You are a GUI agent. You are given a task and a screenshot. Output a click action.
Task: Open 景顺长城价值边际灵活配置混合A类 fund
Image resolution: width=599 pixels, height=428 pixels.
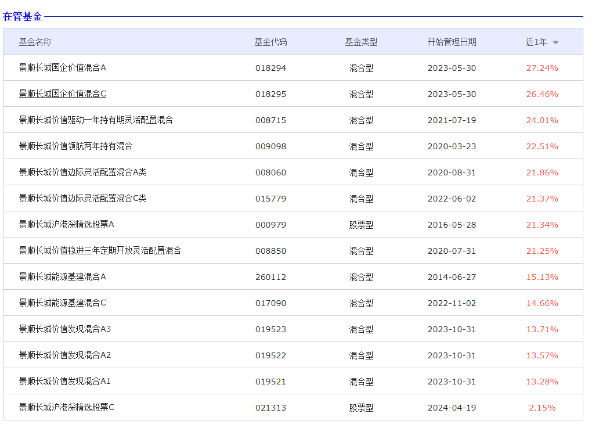(x=82, y=172)
